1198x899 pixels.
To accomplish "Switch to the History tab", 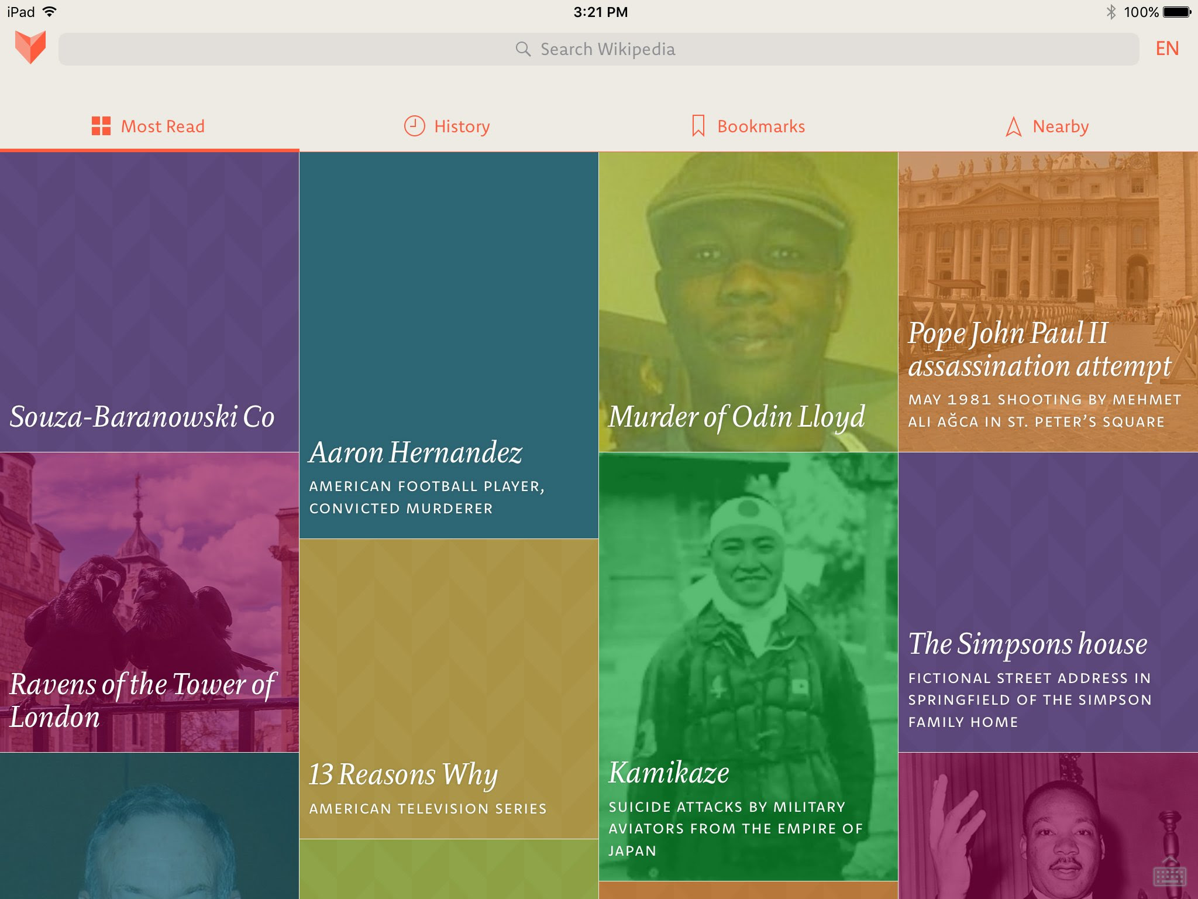I will [x=462, y=126].
